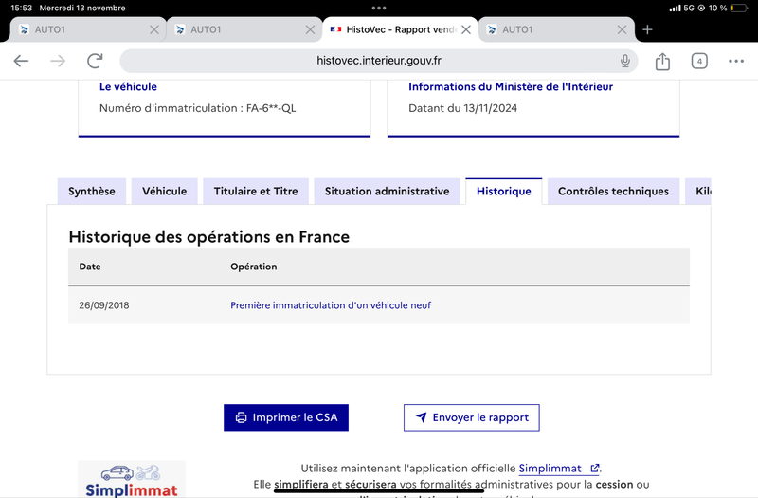This screenshot has height=498, width=758.
Task: Select the Historique tab
Action: [504, 192]
